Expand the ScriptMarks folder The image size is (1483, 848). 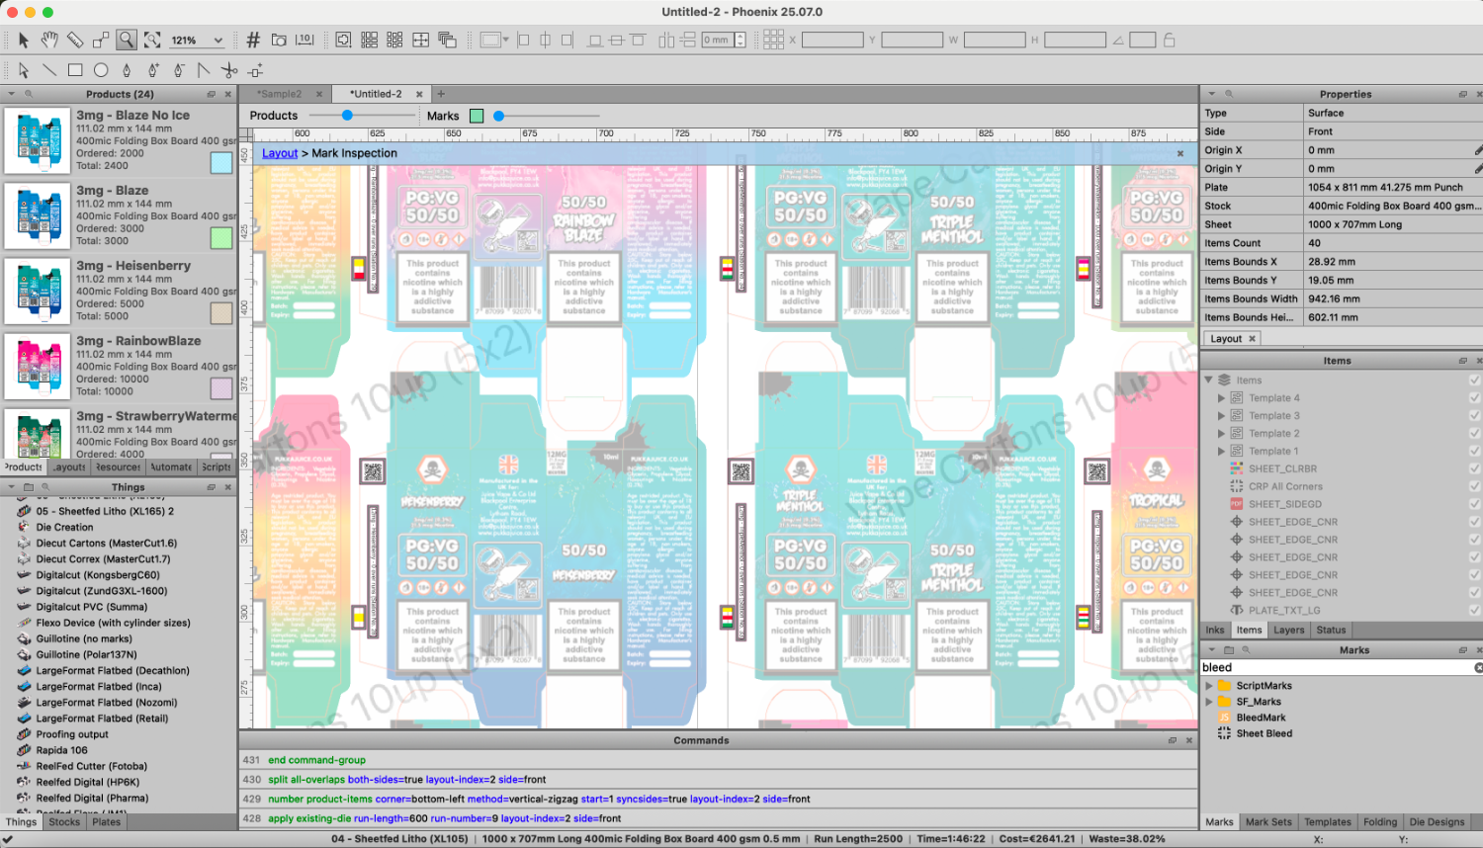point(1209,686)
